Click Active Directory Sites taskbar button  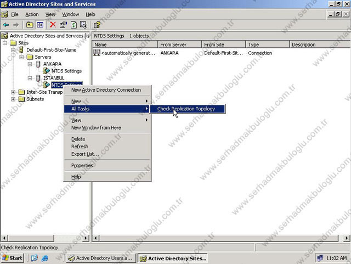pos(172,258)
